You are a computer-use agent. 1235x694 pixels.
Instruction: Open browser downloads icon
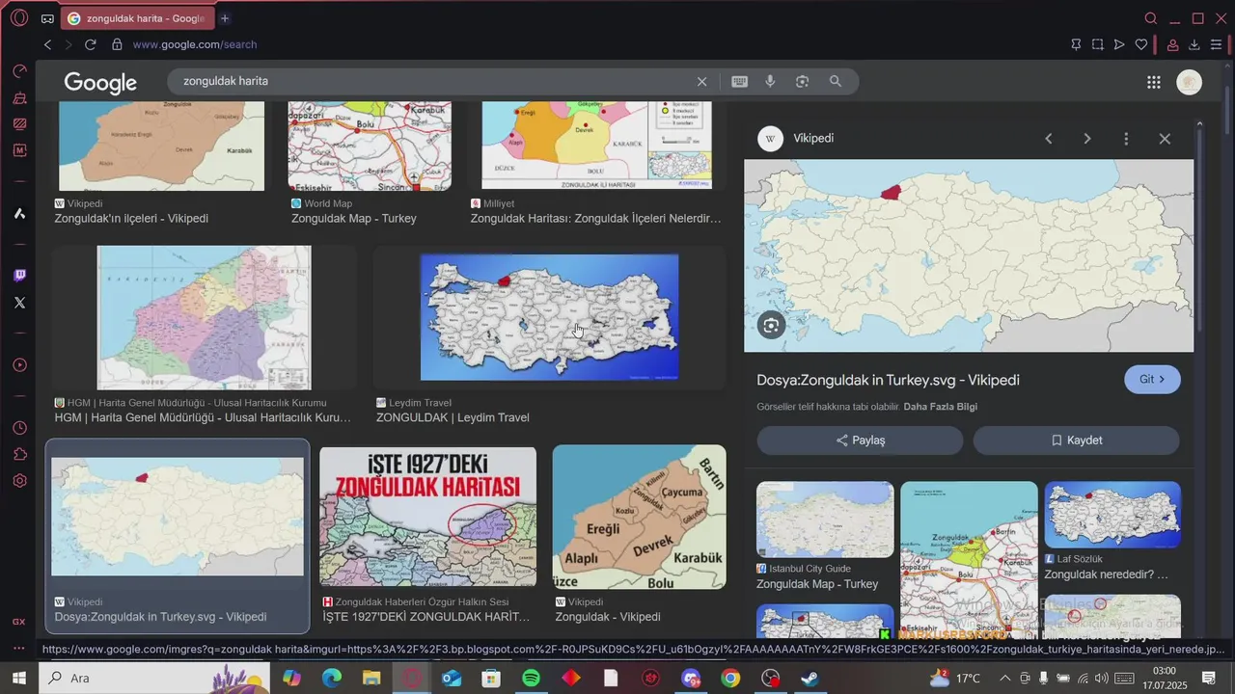(x=1194, y=44)
